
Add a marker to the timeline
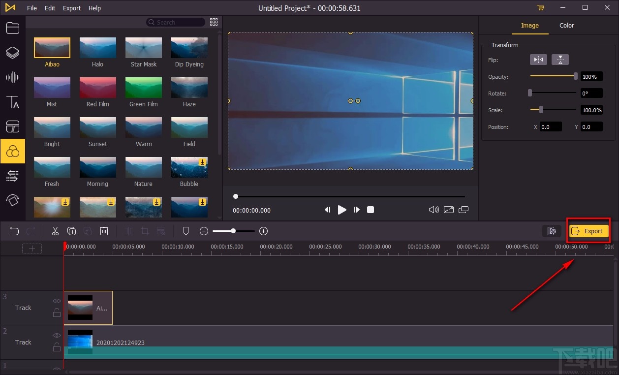(186, 231)
